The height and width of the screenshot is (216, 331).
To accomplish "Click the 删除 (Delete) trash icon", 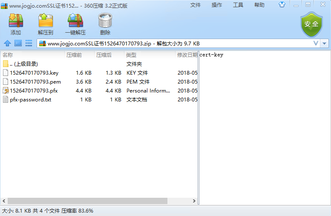I will click(x=105, y=20).
